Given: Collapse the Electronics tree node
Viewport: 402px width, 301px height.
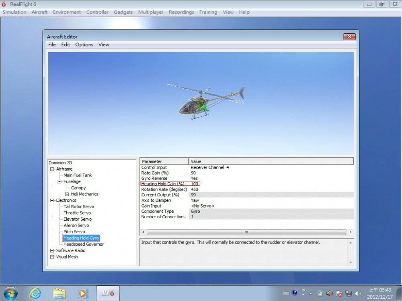Looking at the screenshot, I should [52, 200].
